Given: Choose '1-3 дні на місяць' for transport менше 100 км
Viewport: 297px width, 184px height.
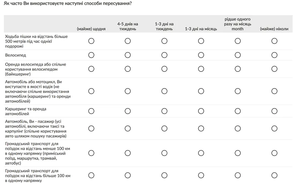Looking at the screenshot, I should pos(201,153).
